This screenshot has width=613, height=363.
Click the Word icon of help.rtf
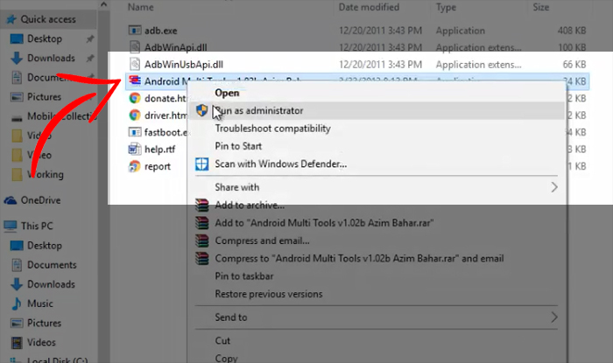(135, 149)
